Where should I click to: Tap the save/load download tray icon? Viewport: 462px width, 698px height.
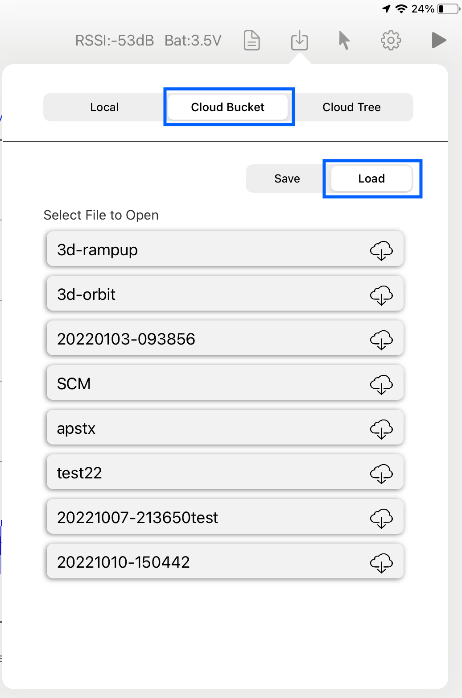tap(299, 40)
